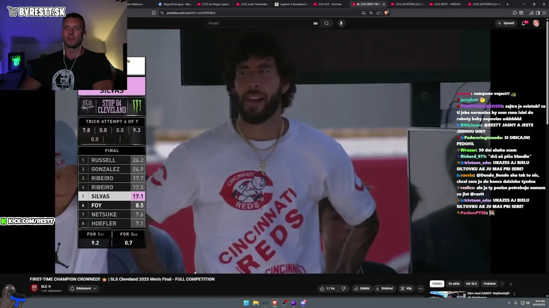Open options for Sám mezi GANGY video
This screenshot has width=549, height=308.
(x=514, y=294)
